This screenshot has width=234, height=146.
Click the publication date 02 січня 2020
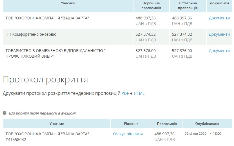coord(195,133)
